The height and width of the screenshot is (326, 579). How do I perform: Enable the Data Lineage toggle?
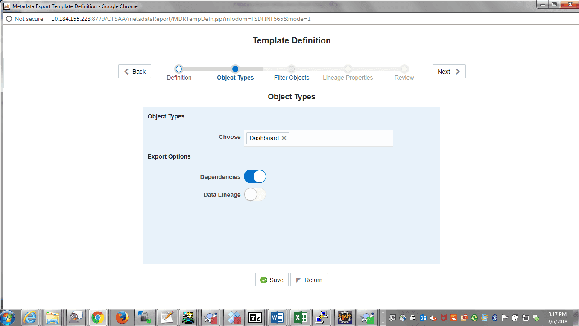(x=255, y=194)
